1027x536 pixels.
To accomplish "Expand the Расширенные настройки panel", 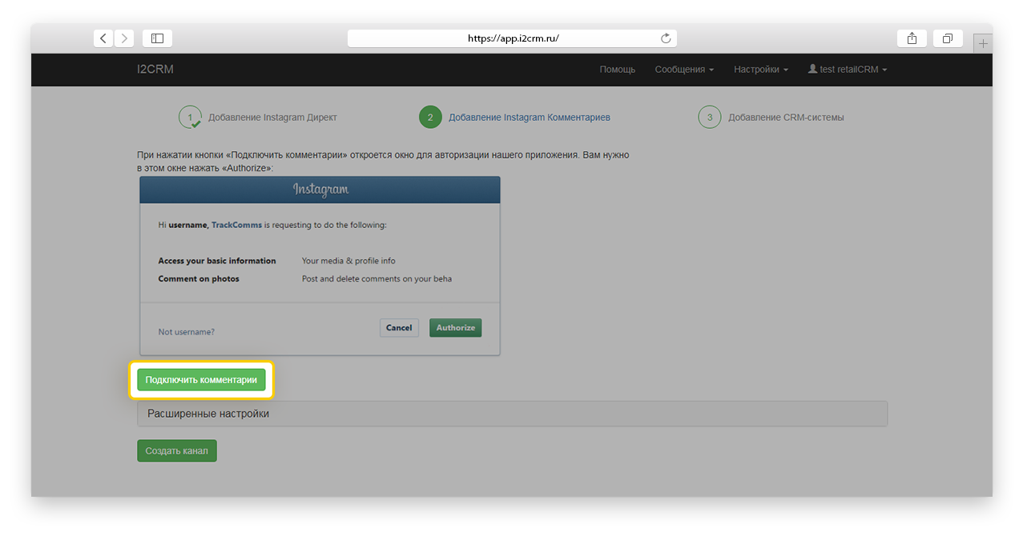I will tap(512, 414).
